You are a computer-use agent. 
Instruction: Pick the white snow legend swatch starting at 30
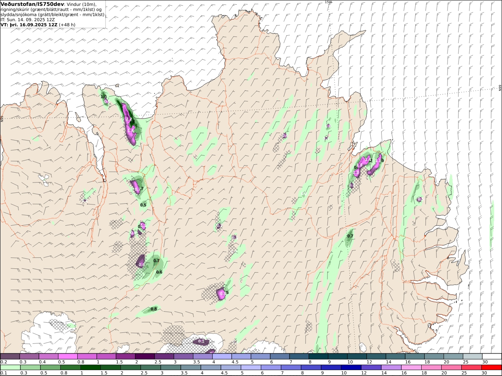(x=492, y=356)
